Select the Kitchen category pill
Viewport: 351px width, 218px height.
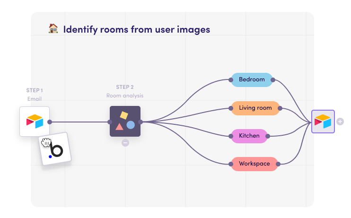[x=249, y=136]
